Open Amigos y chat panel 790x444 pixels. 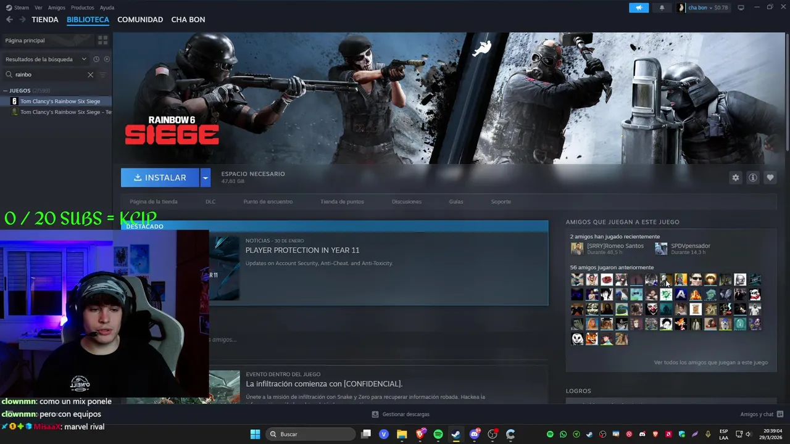click(x=762, y=414)
